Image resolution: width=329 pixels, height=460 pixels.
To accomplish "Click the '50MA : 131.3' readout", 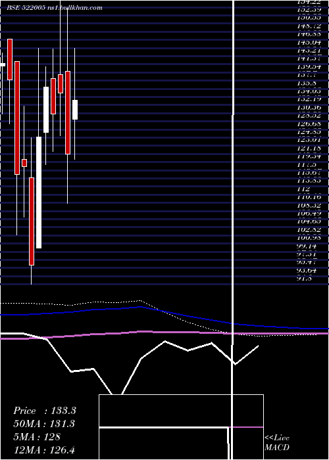I will (x=44, y=424).
